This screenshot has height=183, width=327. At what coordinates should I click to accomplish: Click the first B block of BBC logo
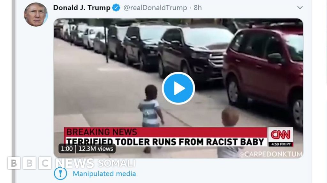coord(14,163)
